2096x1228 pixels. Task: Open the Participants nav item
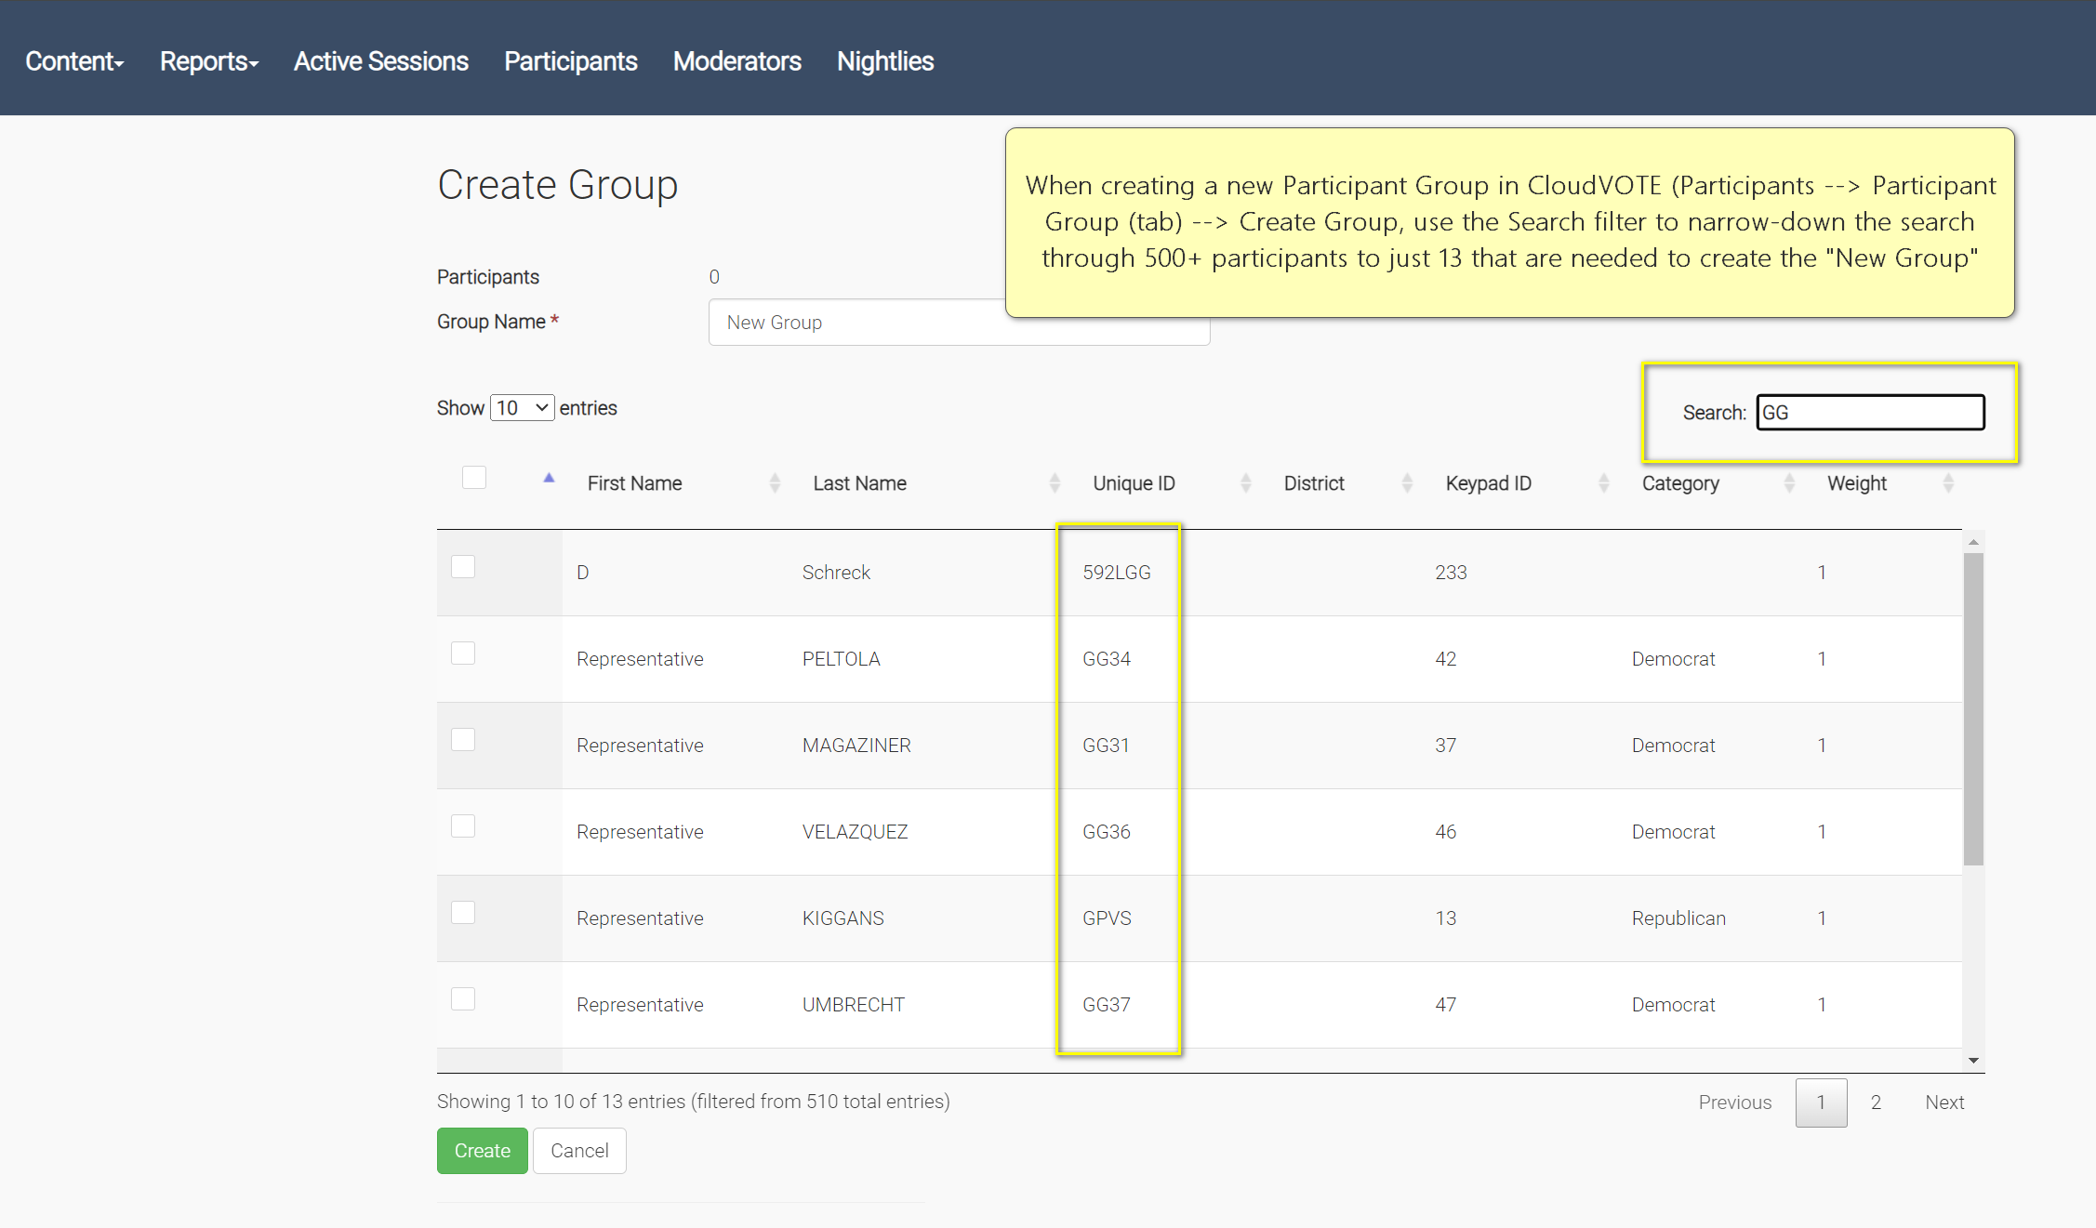tap(570, 61)
